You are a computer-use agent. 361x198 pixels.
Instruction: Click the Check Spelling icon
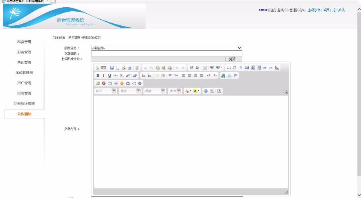click(212, 68)
